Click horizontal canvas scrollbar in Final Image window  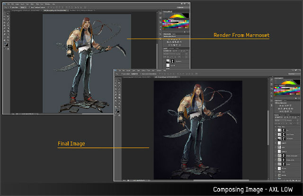tap(221, 180)
